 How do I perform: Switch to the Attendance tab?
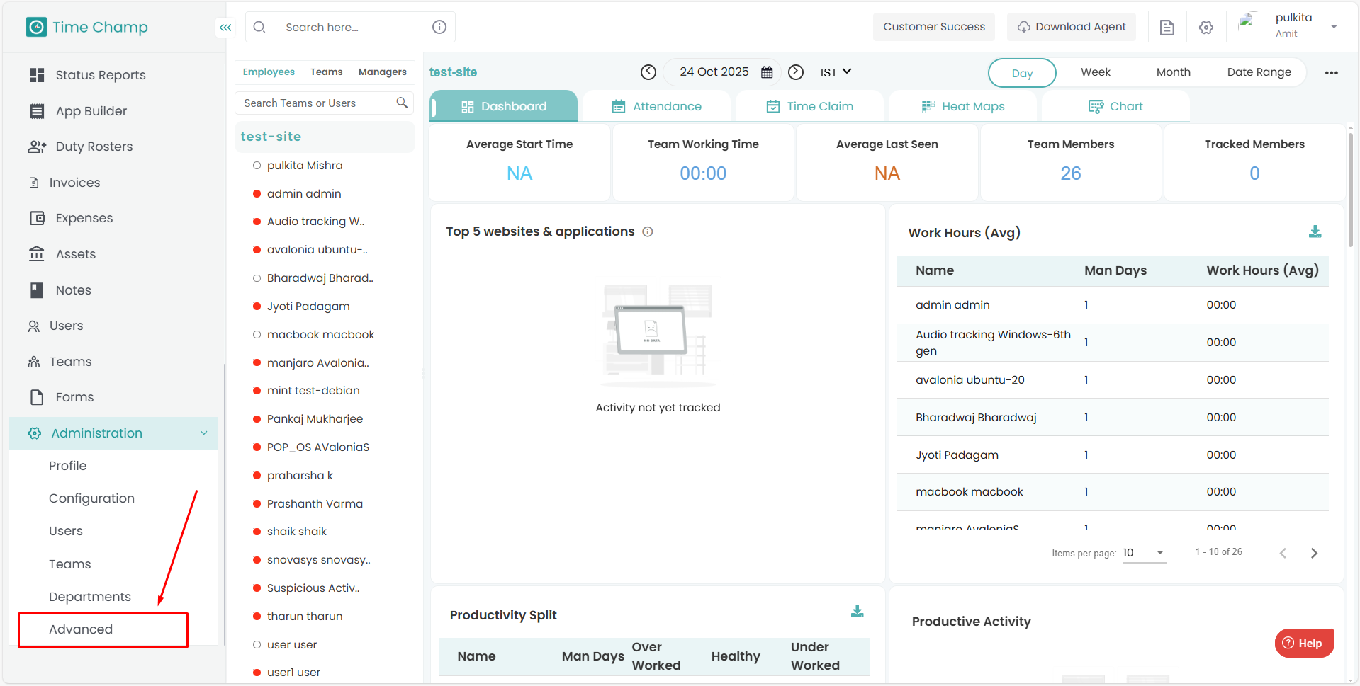tap(656, 107)
